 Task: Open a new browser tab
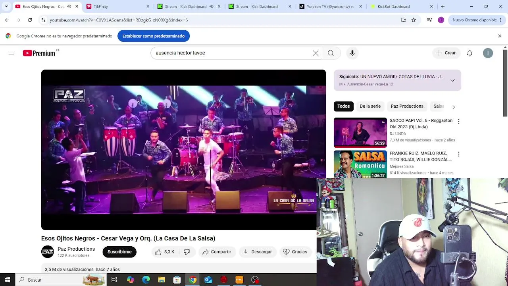443,6
